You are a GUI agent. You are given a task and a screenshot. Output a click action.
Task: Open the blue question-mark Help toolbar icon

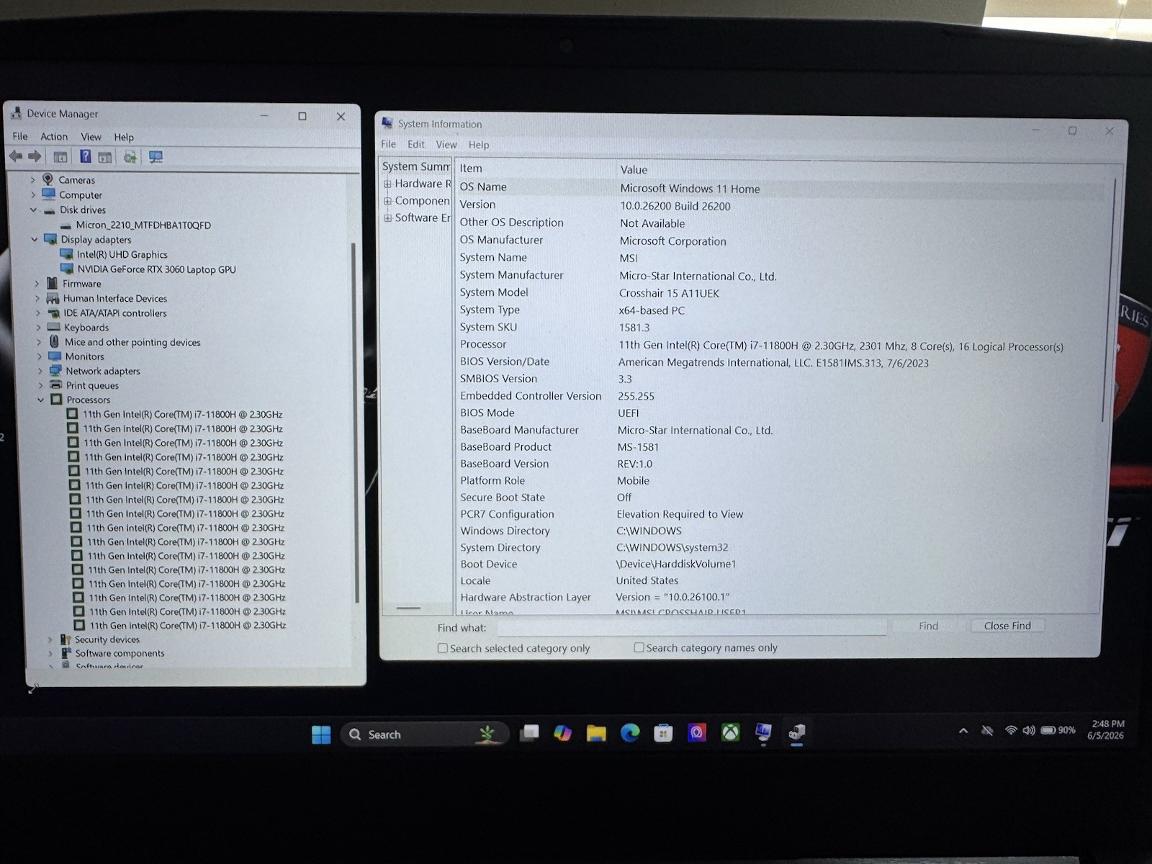85,156
